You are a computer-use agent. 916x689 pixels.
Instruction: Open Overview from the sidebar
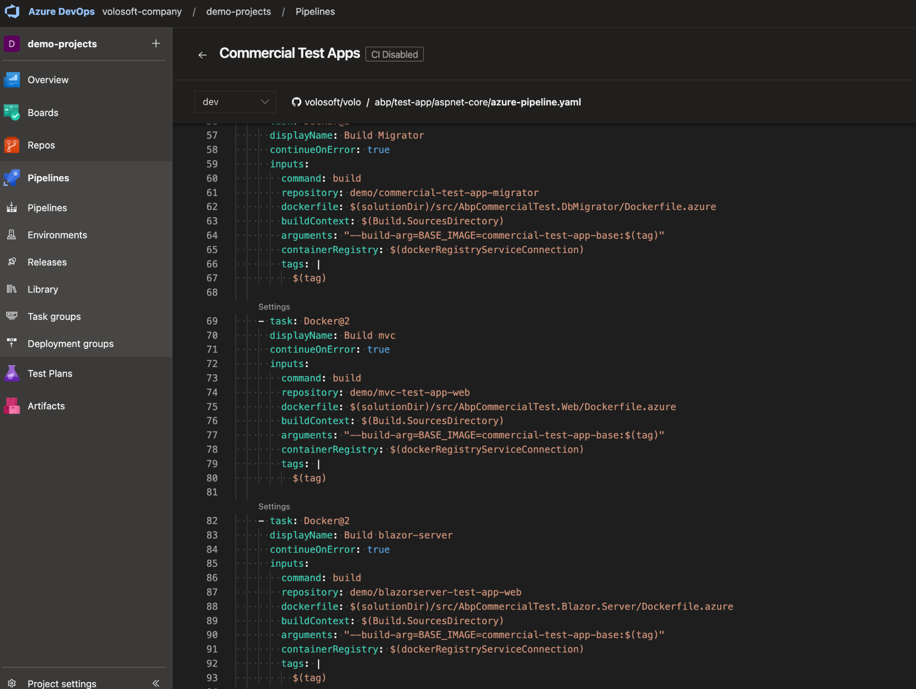pyautogui.click(x=48, y=80)
